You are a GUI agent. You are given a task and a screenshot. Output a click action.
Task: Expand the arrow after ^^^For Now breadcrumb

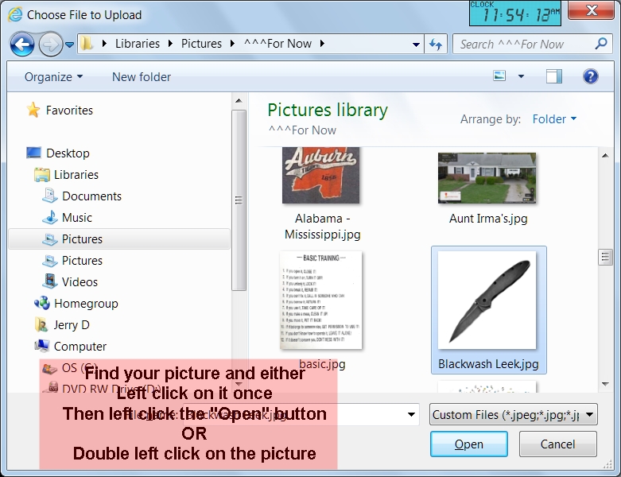point(322,44)
